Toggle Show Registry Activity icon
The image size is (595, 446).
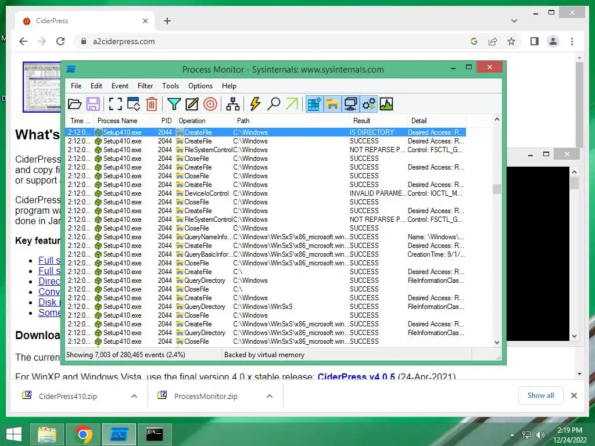coord(314,104)
